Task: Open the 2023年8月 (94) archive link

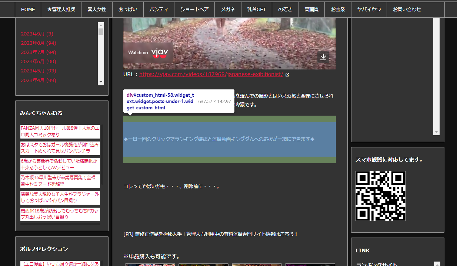Action: pyautogui.click(x=39, y=43)
